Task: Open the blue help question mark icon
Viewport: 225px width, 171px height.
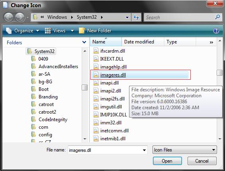Action: [216, 31]
